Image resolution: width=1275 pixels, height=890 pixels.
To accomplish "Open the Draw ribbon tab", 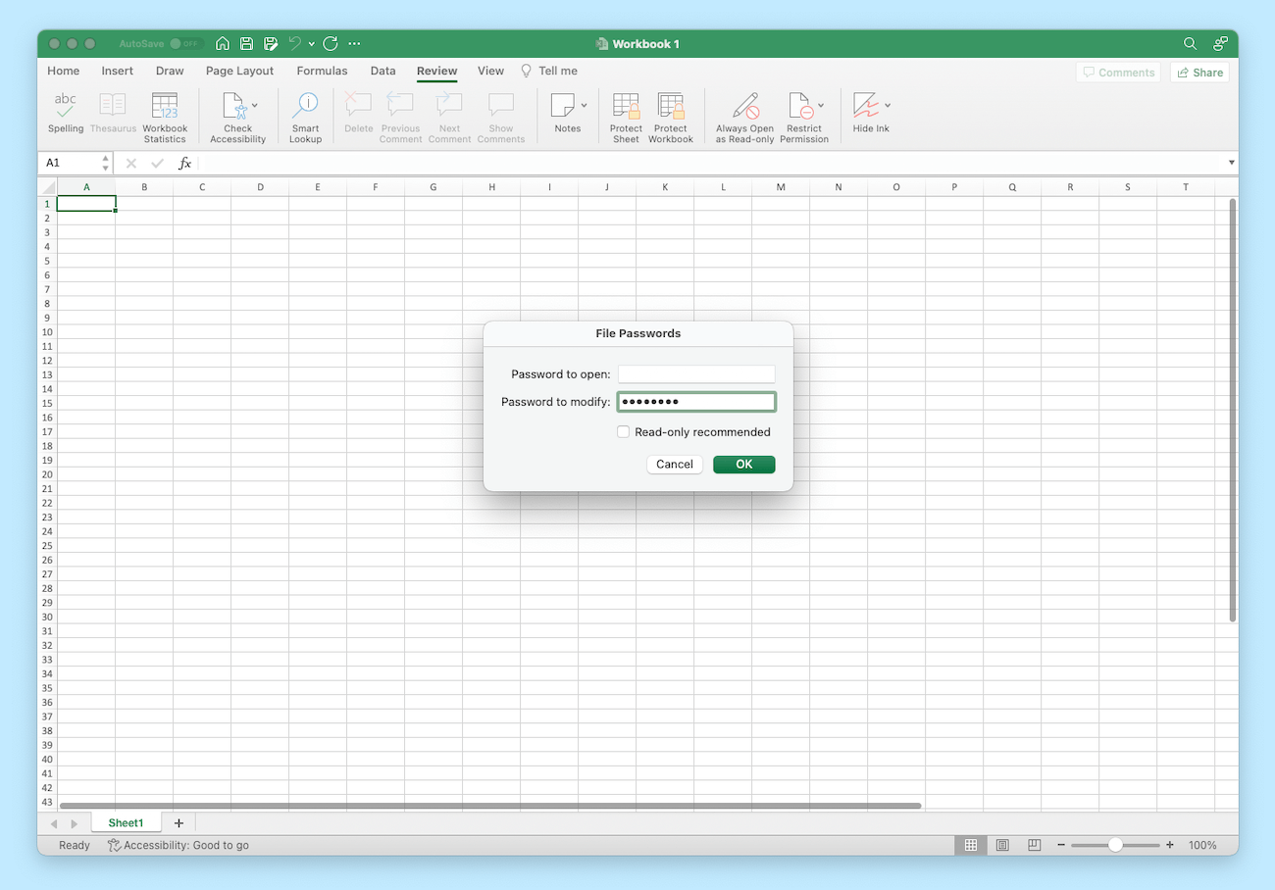I will tap(169, 71).
